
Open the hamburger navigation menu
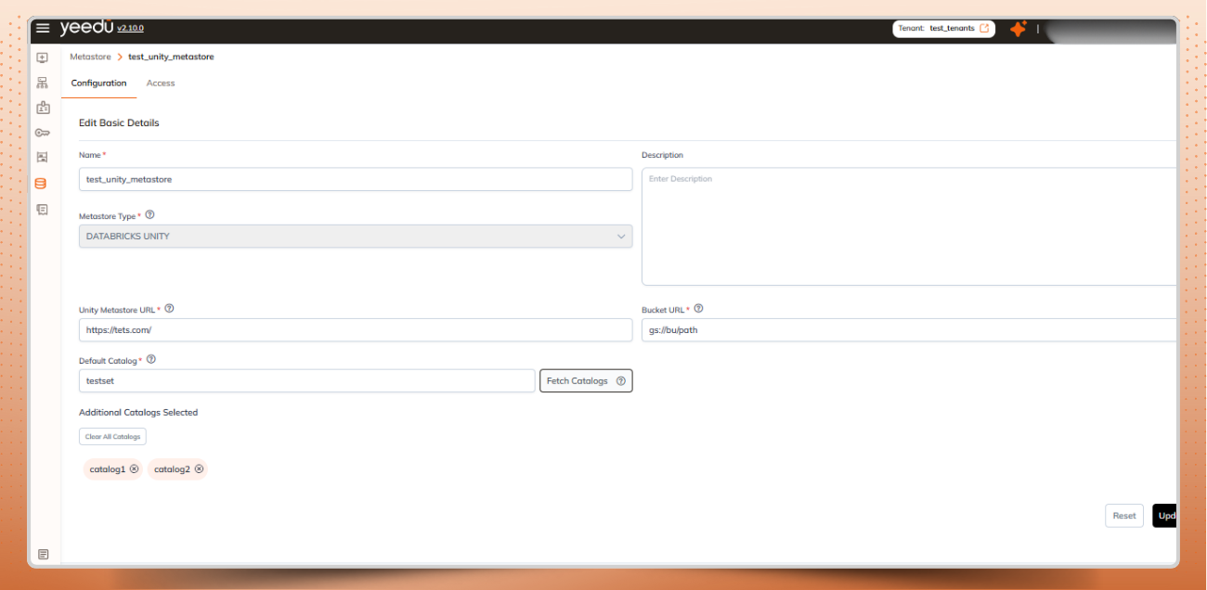(43, 27)
